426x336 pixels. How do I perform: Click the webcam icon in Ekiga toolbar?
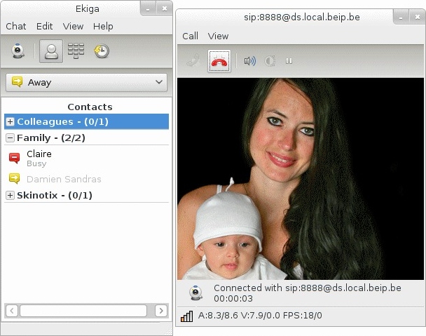pyautogui.click(x=18, y=51)
